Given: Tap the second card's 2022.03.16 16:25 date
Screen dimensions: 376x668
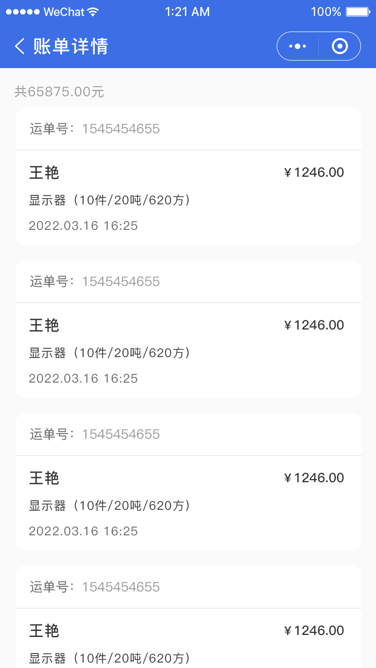Looking at the screenshot, I should (83, 379).
